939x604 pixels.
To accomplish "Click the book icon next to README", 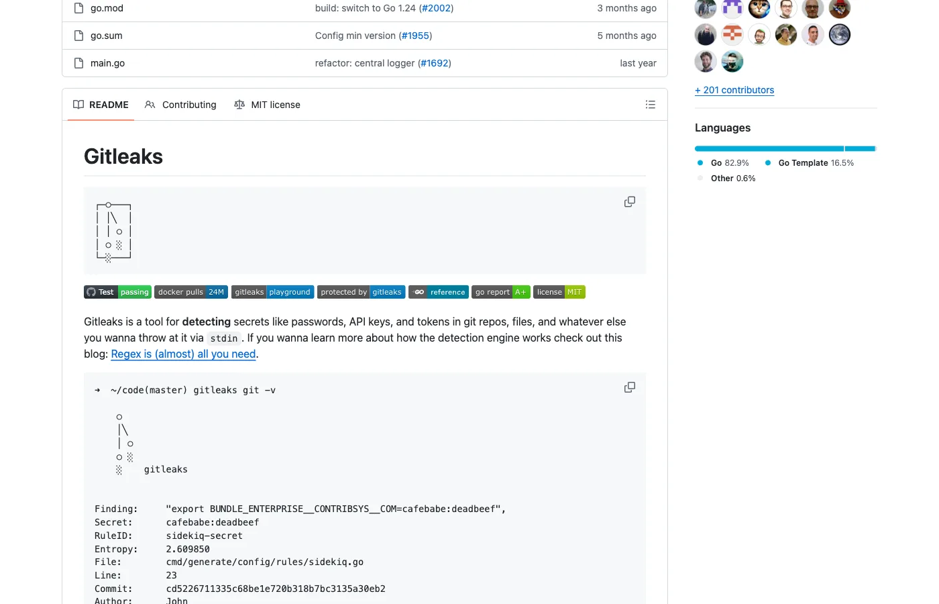I will click(77, 105).
